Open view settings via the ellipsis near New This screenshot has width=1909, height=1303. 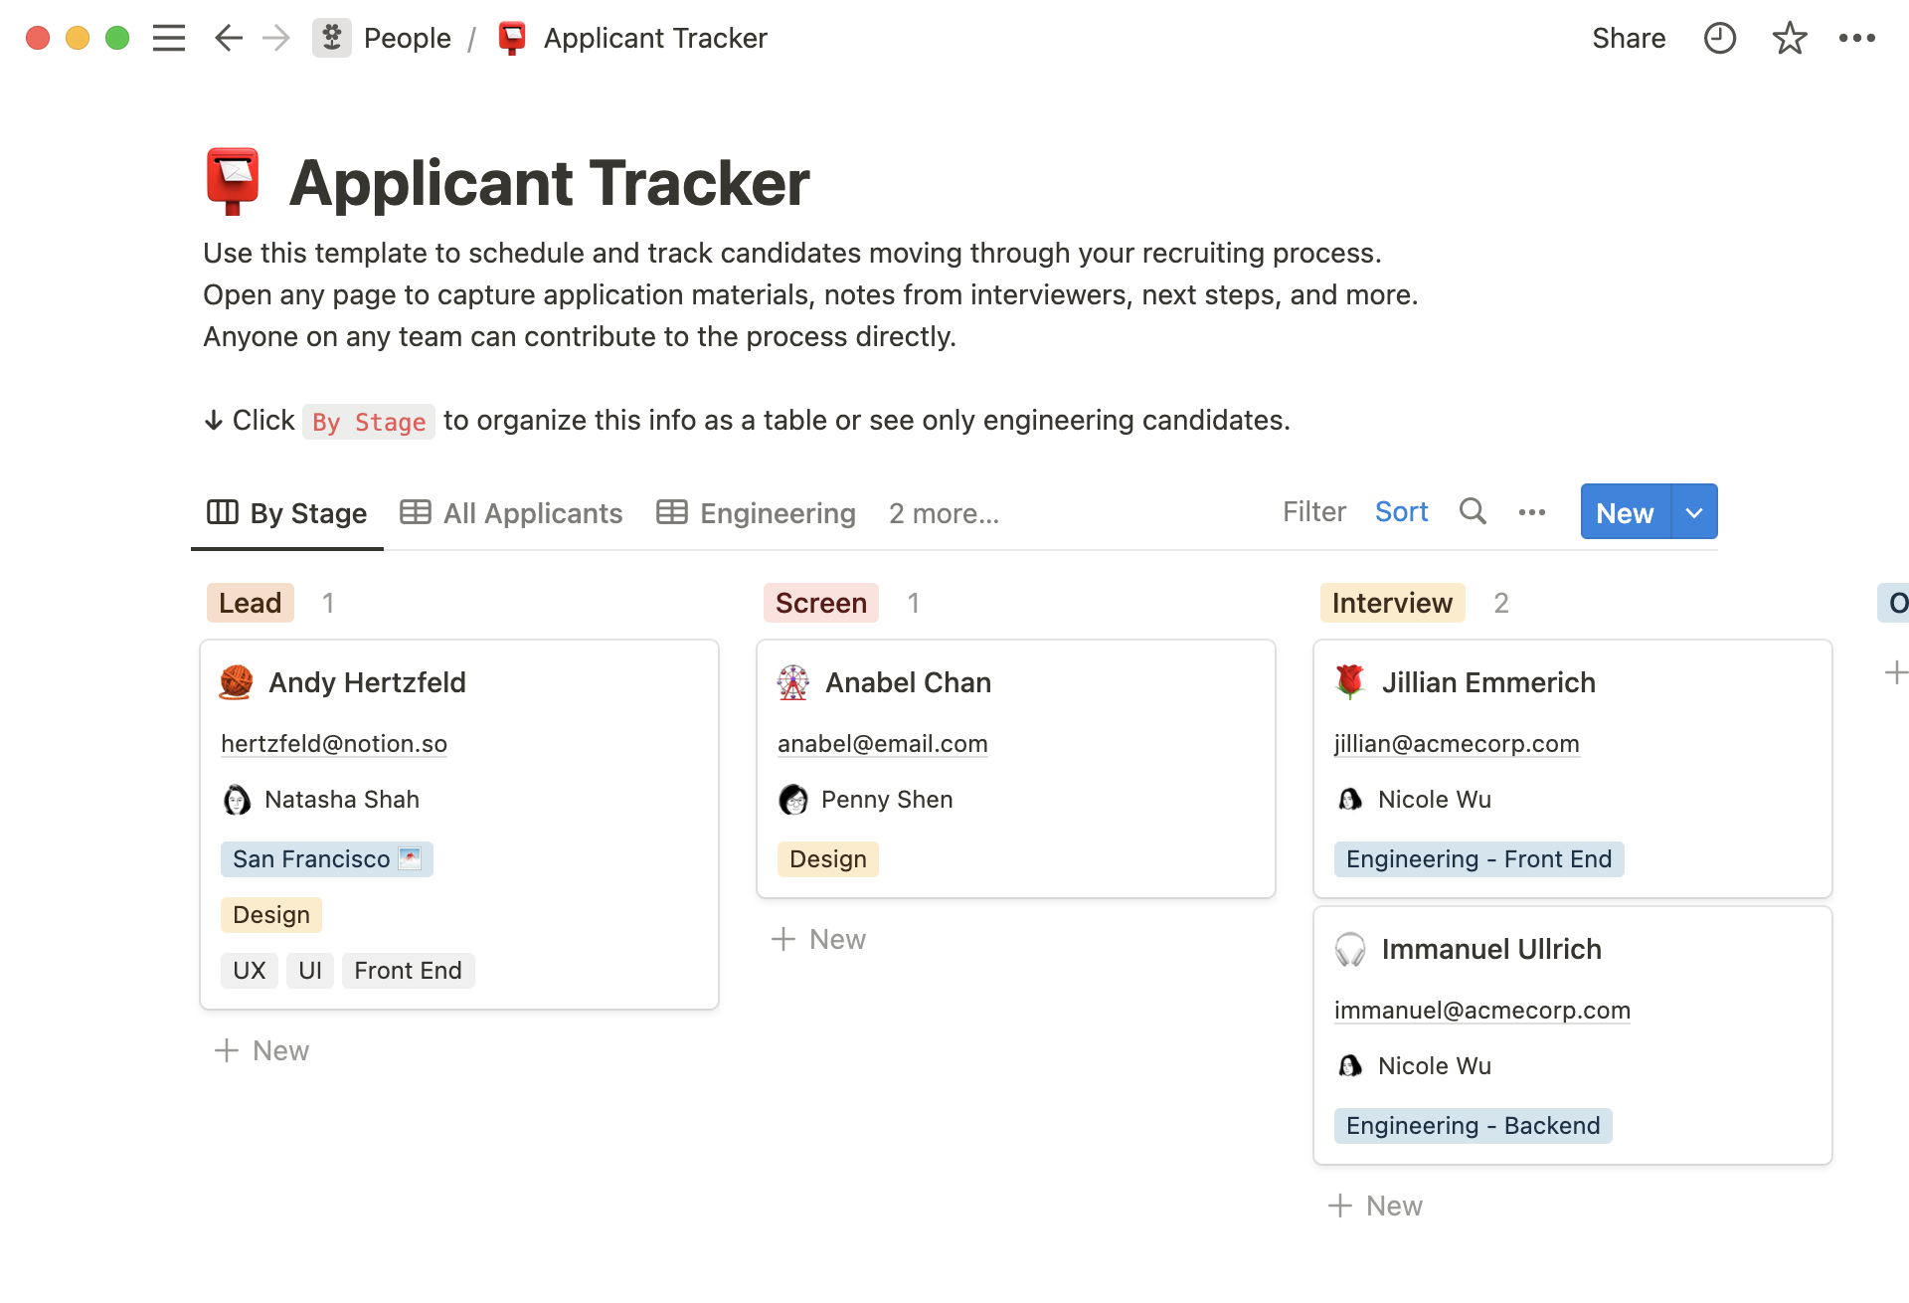pos(1531,512)
